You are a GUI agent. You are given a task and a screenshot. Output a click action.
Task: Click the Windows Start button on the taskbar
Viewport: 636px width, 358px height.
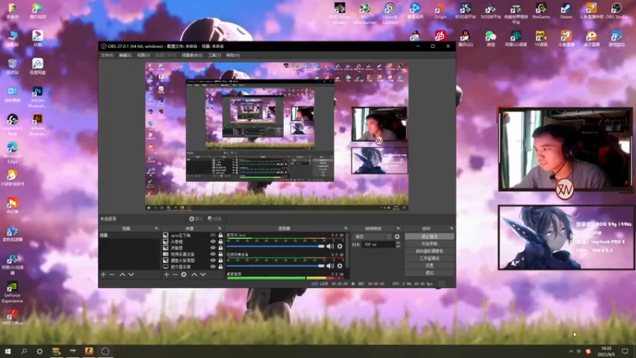click(8, 352)
